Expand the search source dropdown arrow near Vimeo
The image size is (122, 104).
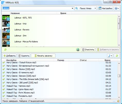point(95,8)
